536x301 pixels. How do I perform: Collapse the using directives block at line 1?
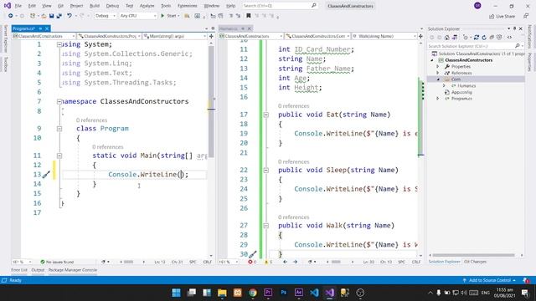tap(59, 44)
